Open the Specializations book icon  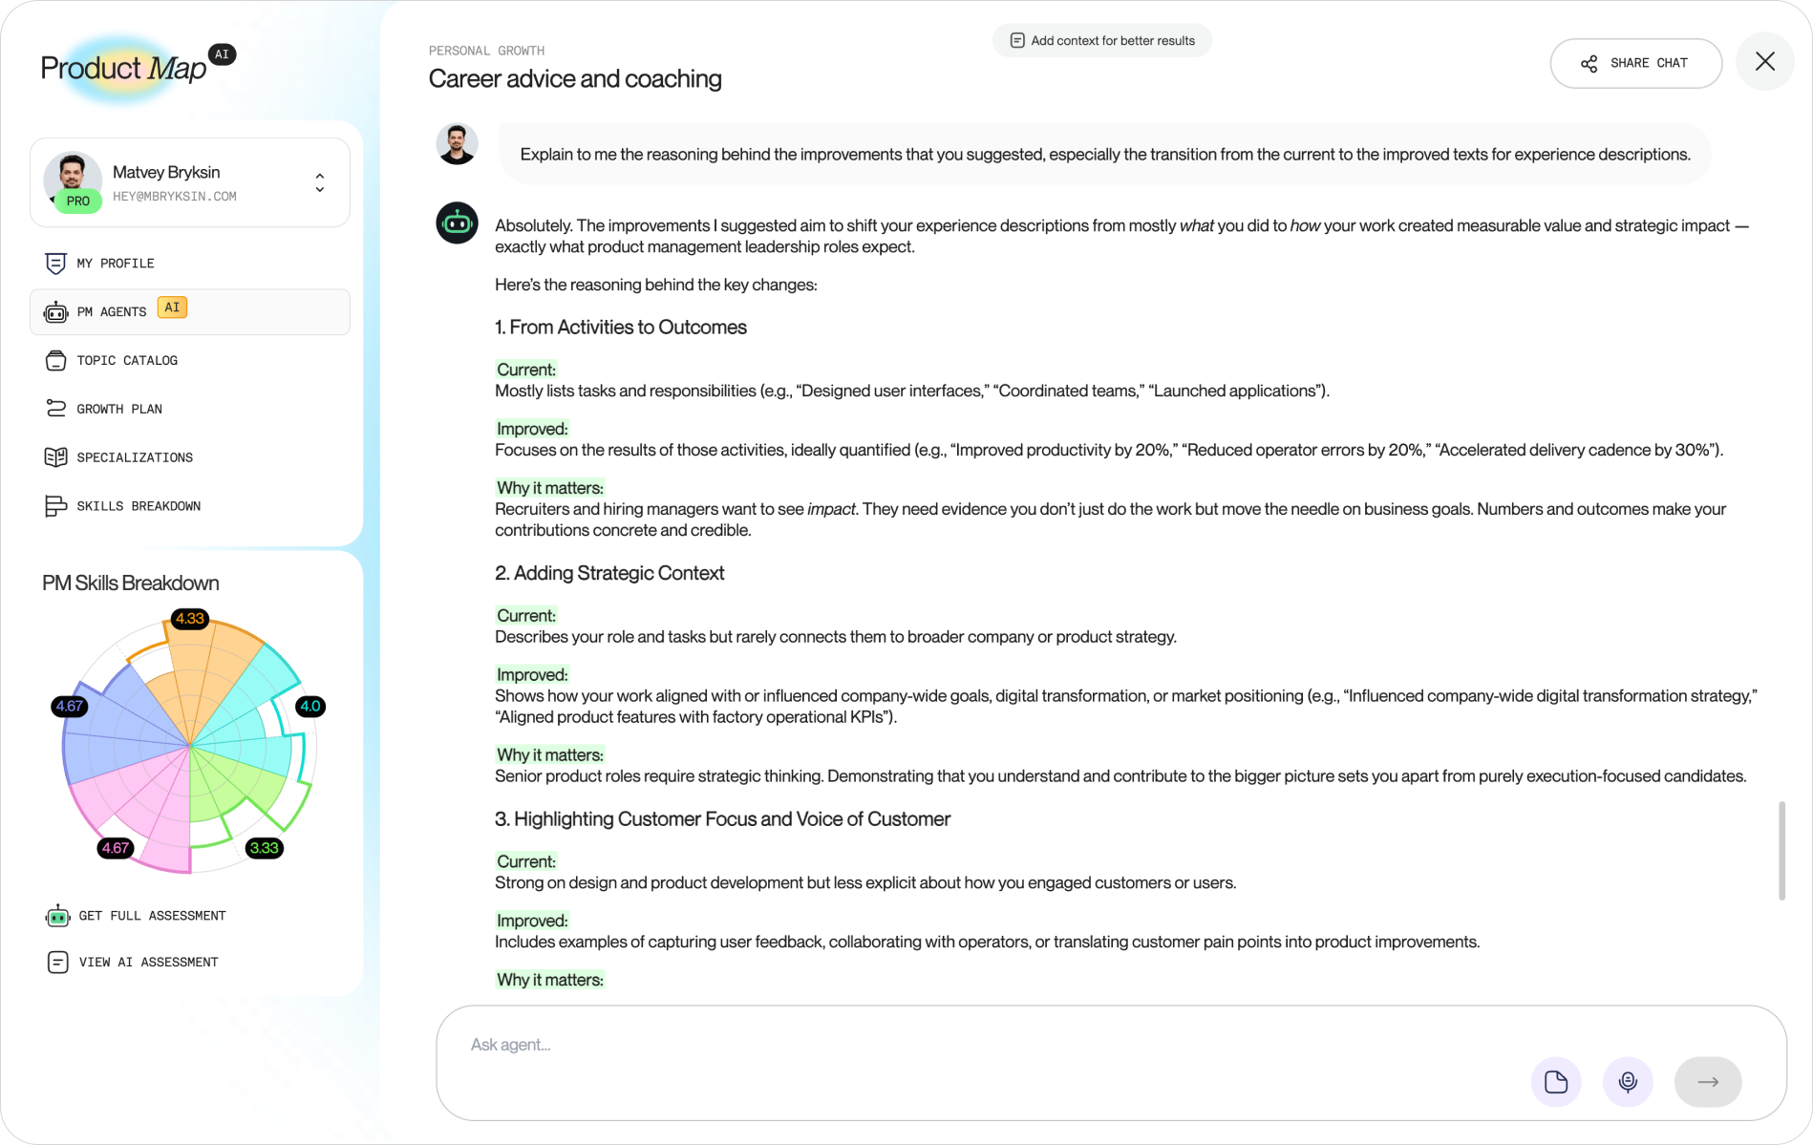(x=55, y=457)
